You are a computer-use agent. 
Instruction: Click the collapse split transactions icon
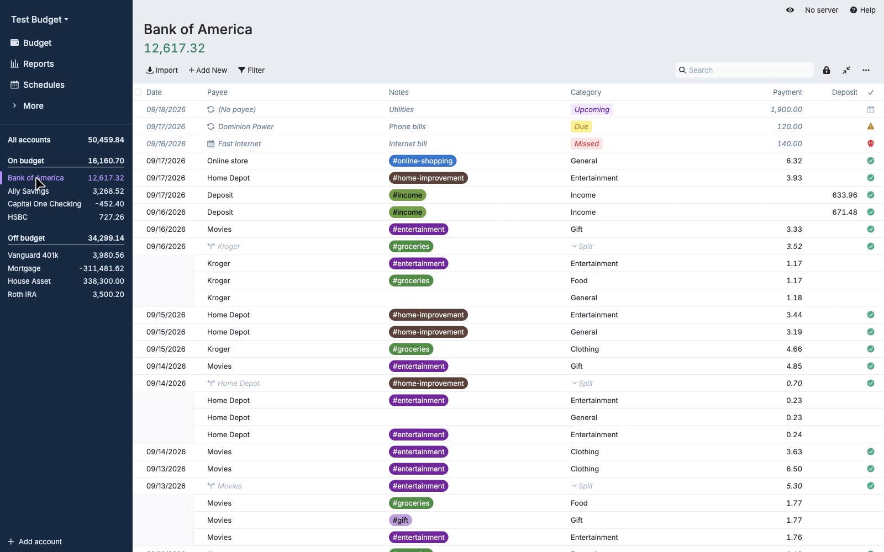[846, 70]
